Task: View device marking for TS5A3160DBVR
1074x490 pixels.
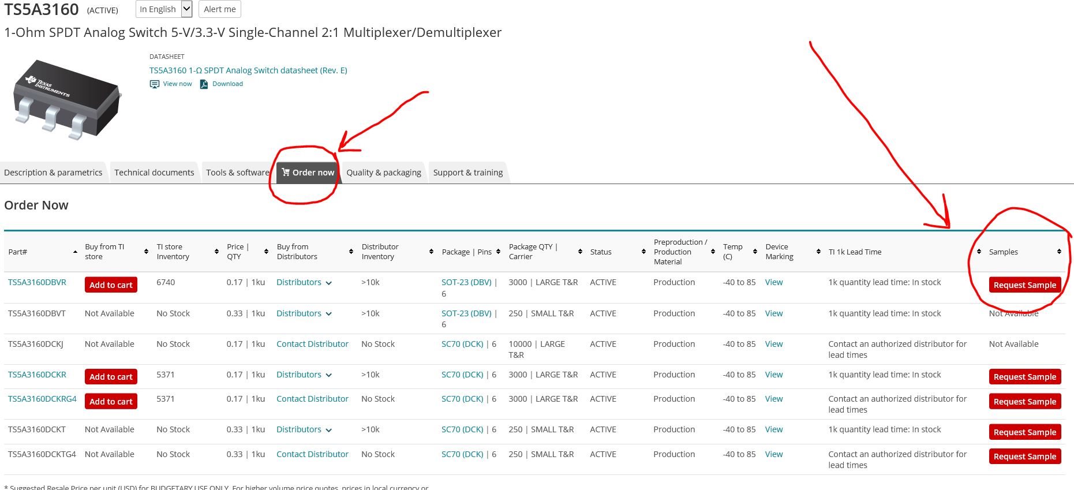Action: (x=774, y=282)
